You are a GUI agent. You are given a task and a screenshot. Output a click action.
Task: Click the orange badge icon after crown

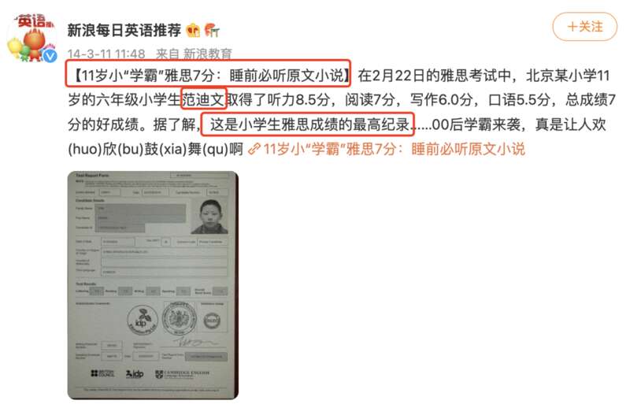click(x=212, y=30)
